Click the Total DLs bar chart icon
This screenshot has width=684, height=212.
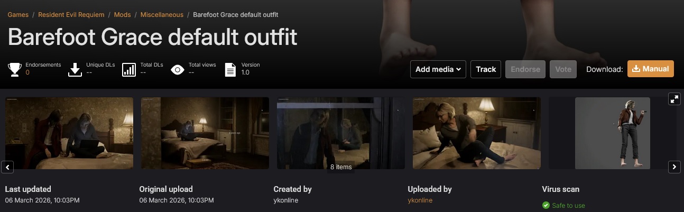click(x=128, y=69)
